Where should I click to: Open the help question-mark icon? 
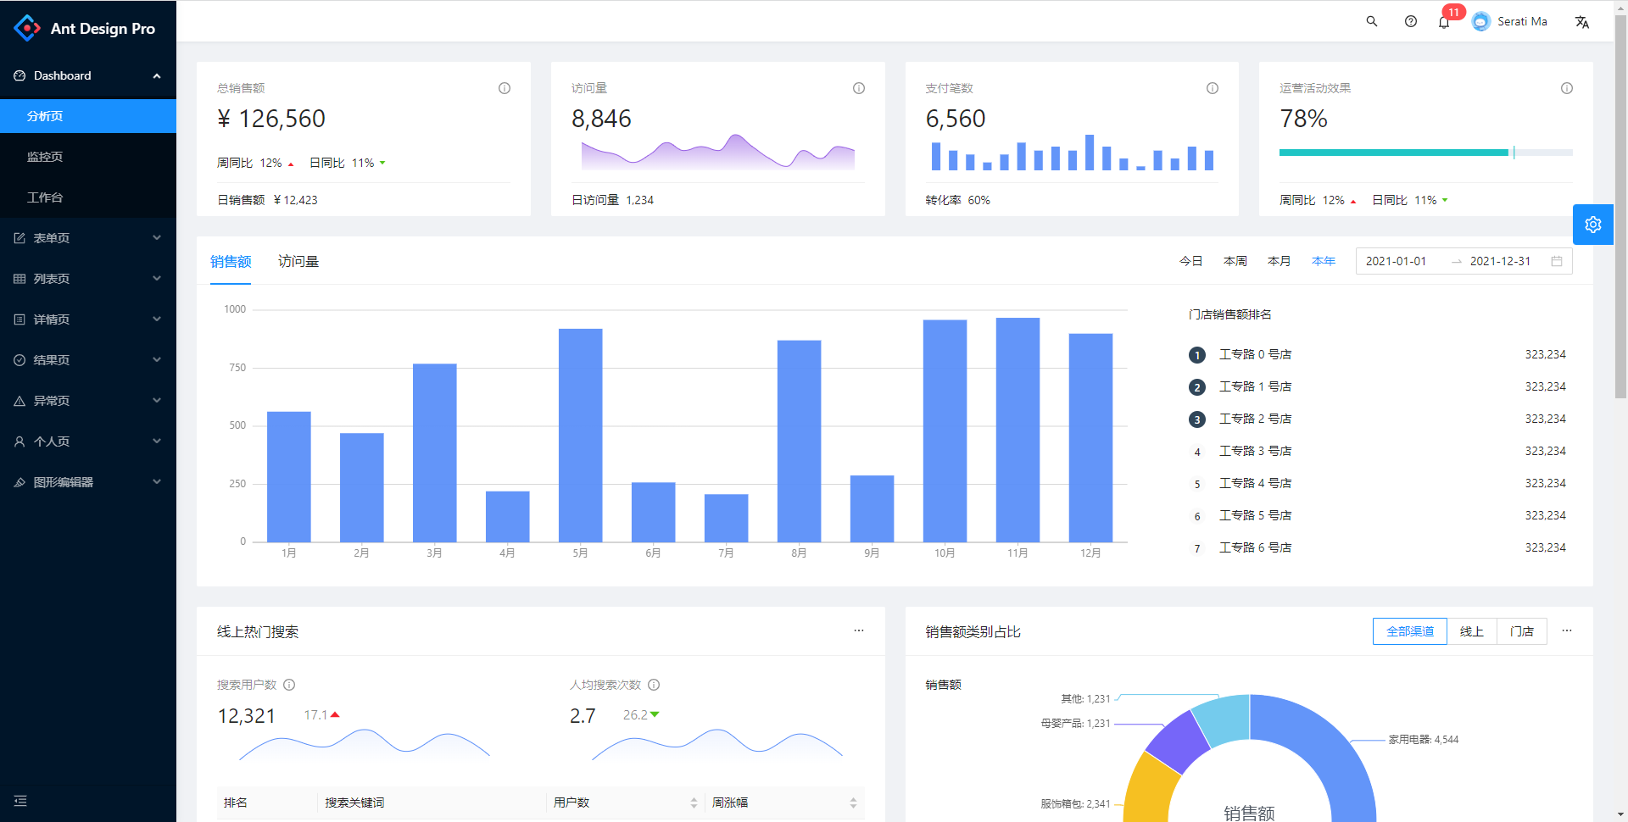(1410, 21)
